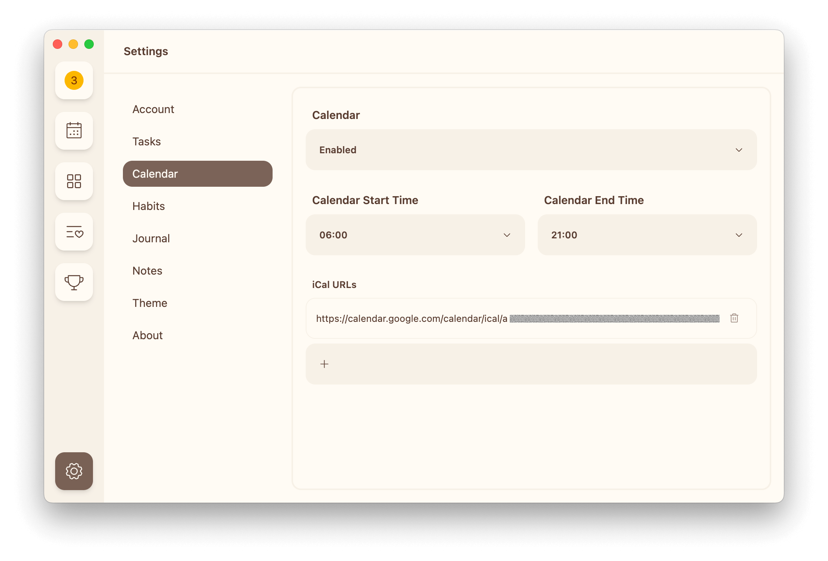
Task: Open the today tasks badge showing 3
Action: pos(74,80)
